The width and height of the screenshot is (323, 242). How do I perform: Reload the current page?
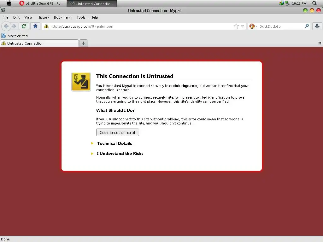pyautogui.click(x=24, y=26)
